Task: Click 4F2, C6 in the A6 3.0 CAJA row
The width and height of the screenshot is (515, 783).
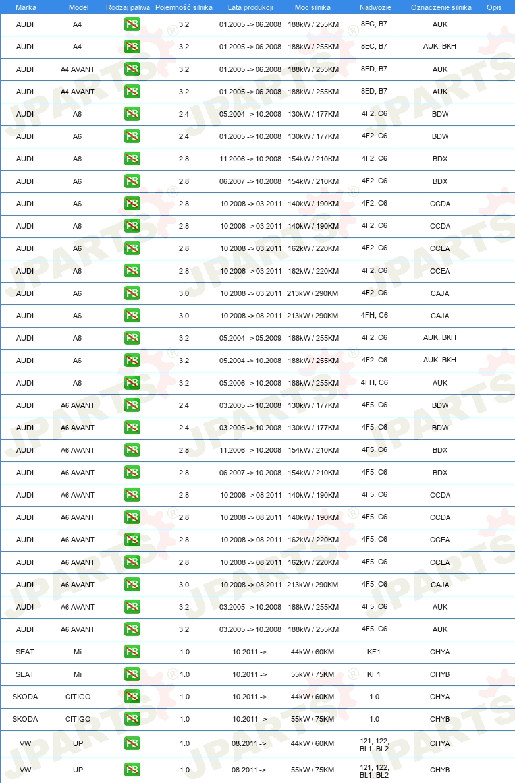Action: click(374, 293)
